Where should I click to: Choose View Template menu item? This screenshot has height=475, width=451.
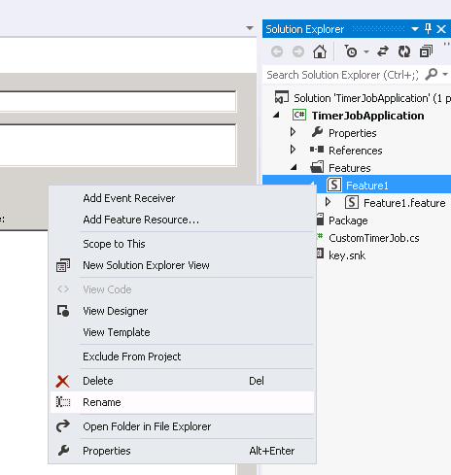(x=183, y=332)
